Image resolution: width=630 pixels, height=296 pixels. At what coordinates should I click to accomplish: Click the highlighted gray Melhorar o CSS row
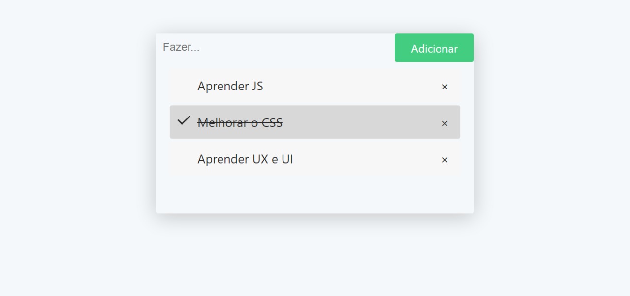click(315, 122)
